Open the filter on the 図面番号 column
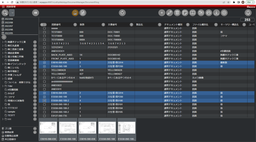The width and height of the screenshot is (256, 142). point(75,25)
